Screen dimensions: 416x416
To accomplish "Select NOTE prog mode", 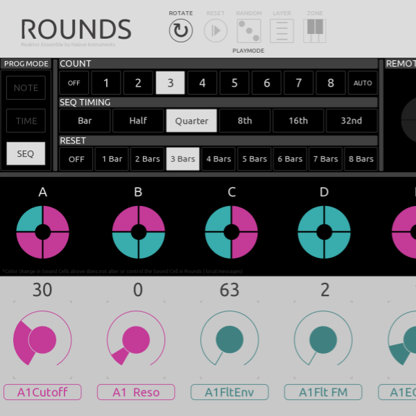I will 26,88.
